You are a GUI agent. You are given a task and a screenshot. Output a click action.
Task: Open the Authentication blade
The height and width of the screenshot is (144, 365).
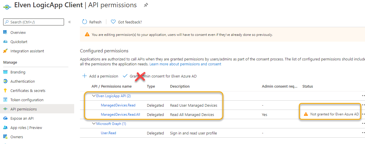point(23,81)
